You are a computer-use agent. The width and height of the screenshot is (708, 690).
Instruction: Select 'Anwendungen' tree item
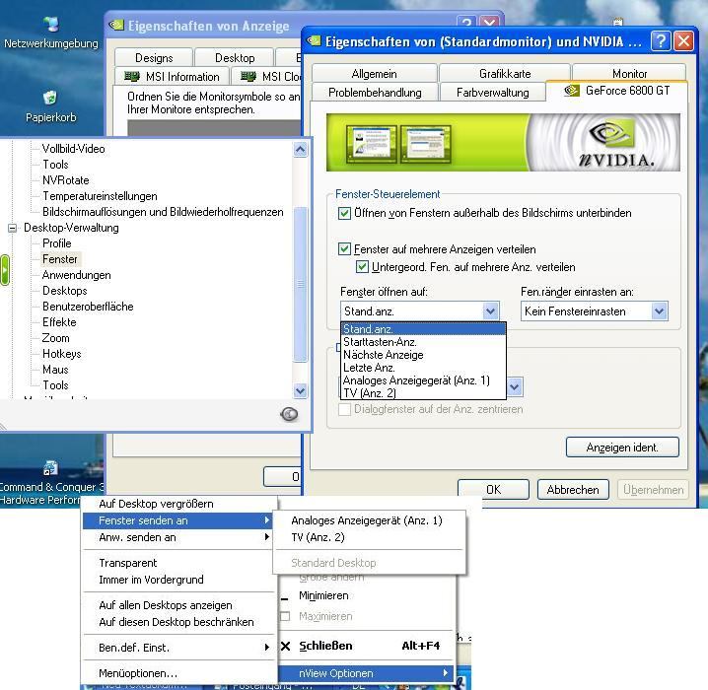[x=76, y=275]
